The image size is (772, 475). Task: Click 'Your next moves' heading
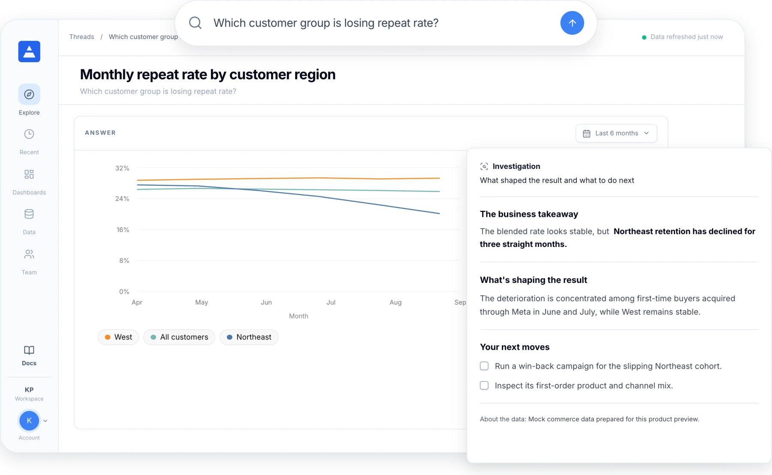point(515,347)
